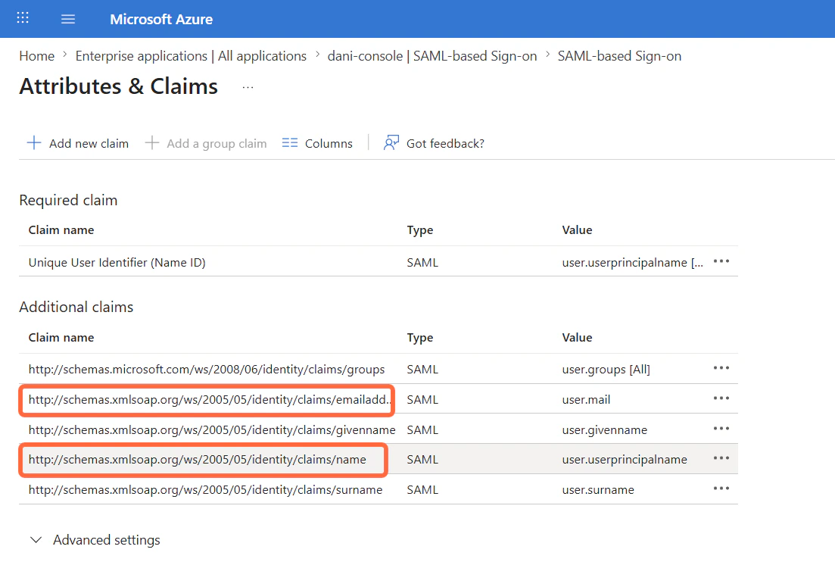Click Advanced settings label
The width and height of the screenshot is (835, 562).
[x=107, y=539]
